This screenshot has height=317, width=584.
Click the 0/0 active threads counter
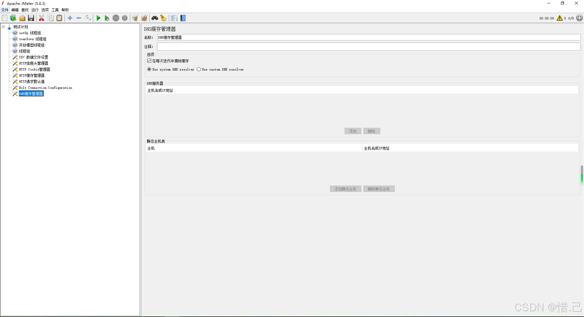point(571,18)
